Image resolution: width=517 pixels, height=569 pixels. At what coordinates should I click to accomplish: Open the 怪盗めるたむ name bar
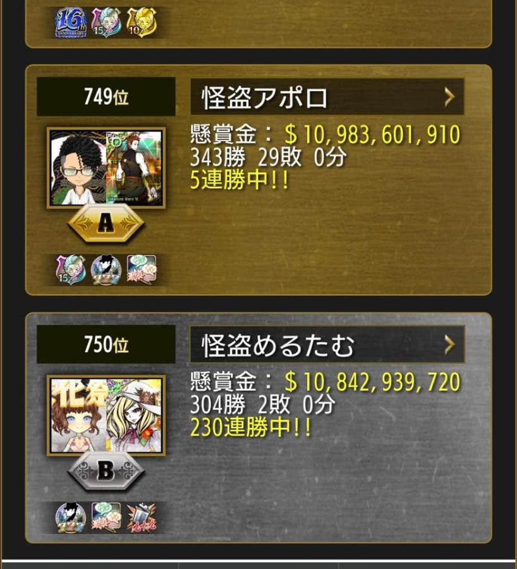[x=327, y=345]
